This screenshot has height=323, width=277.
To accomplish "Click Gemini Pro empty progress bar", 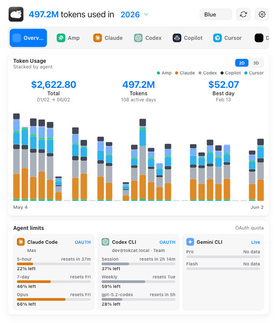I will 223,257.
